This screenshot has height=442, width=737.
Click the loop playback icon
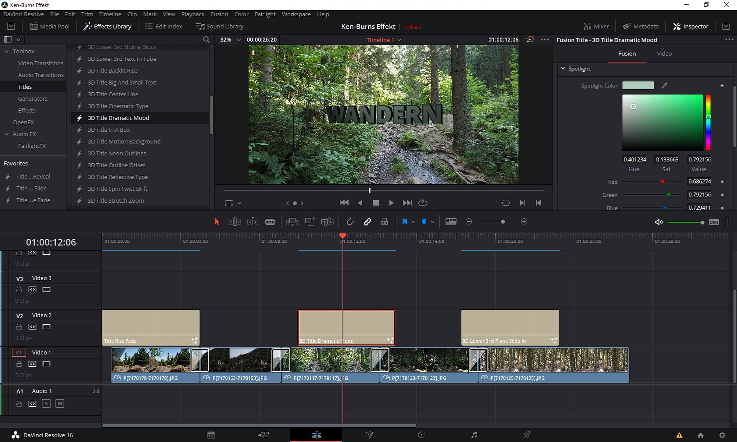coord(423,203)
